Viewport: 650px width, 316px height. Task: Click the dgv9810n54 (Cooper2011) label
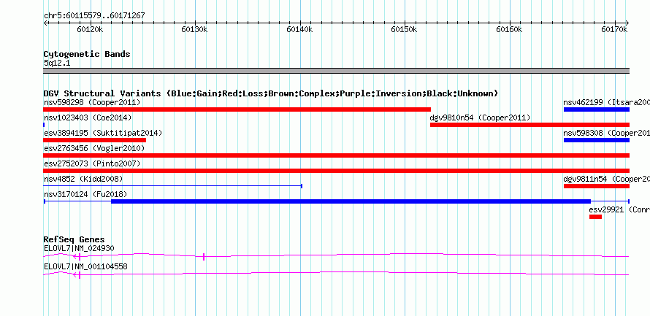480,117
